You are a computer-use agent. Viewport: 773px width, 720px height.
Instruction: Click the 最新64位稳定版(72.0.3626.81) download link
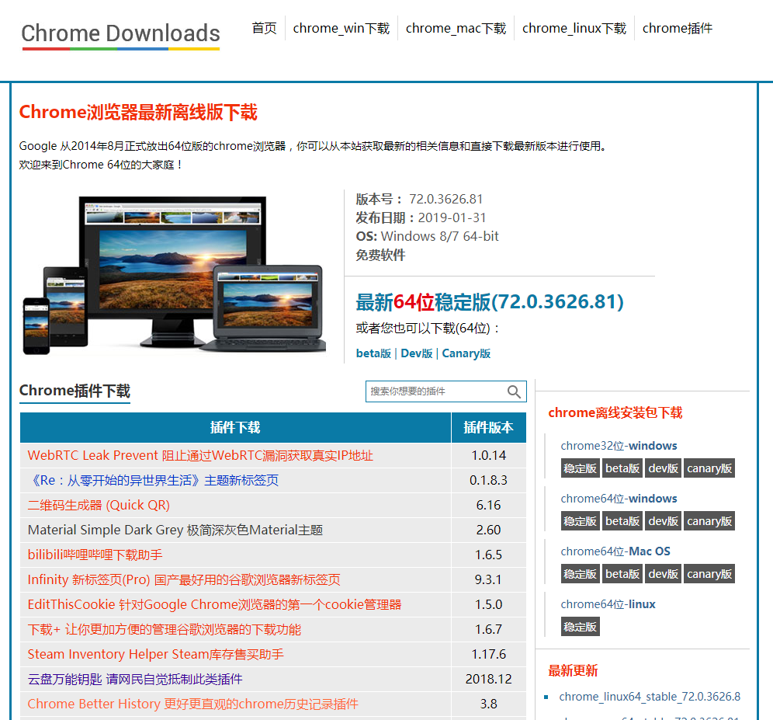490,302
